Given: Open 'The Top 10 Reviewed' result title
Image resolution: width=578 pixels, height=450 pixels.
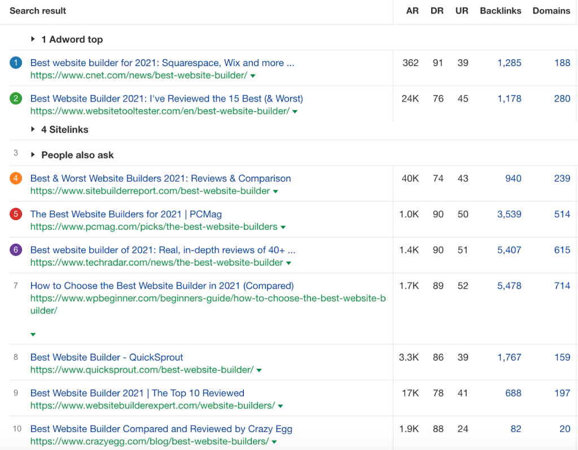Looking at the screenshot, I should [137, 393].
